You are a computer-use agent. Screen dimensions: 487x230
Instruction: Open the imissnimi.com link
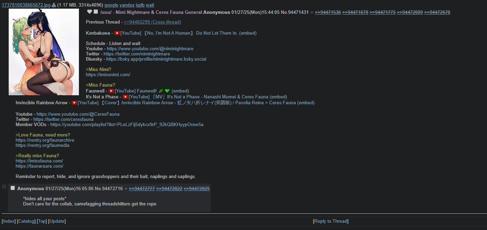tap(108, 75)
